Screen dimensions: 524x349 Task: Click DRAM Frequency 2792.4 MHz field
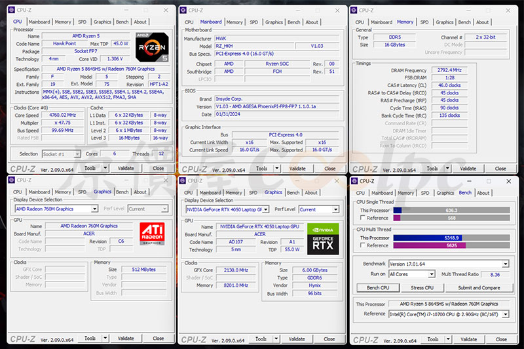[x=449, y=70]
